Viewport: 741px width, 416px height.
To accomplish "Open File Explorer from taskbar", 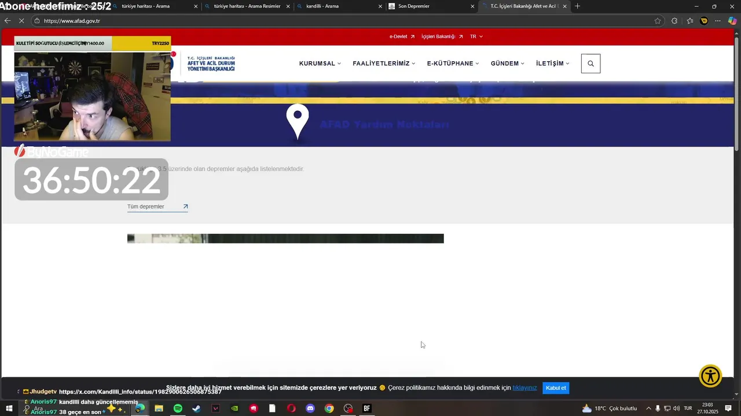I will tap(159, 408).
